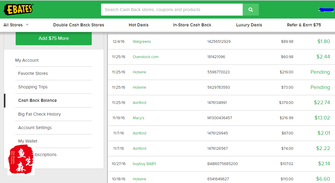Open Big Fat Check History

pos(39,114)
